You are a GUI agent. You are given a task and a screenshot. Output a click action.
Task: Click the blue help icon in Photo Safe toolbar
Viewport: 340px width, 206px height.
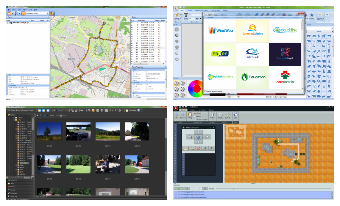(x=139, y=110)
